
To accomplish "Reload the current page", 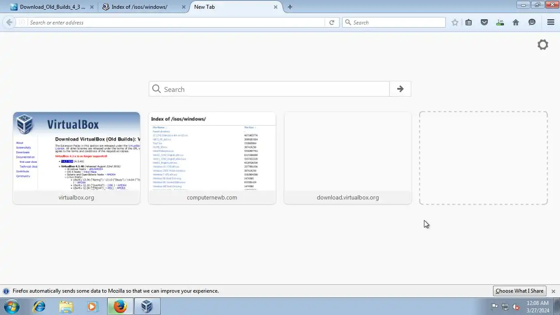I will tap(332, 22).
